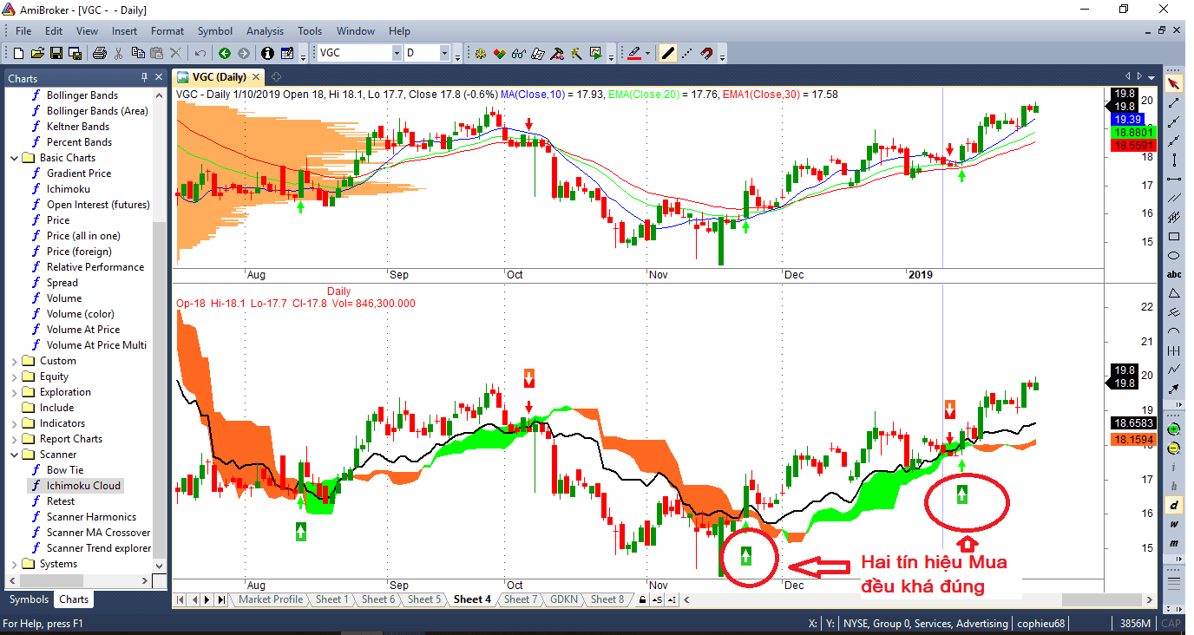1194x635 pixels.
Task: Open the line color dropdown arrow
Action: click(x=647, y=53)
